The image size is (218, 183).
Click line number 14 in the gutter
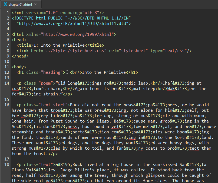pyautogui.click(x=7, y=83)
